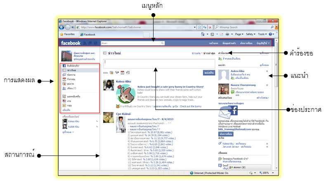Switch to the Facebook browser tab
324x181 pixels.
click(x=111, y=35)
